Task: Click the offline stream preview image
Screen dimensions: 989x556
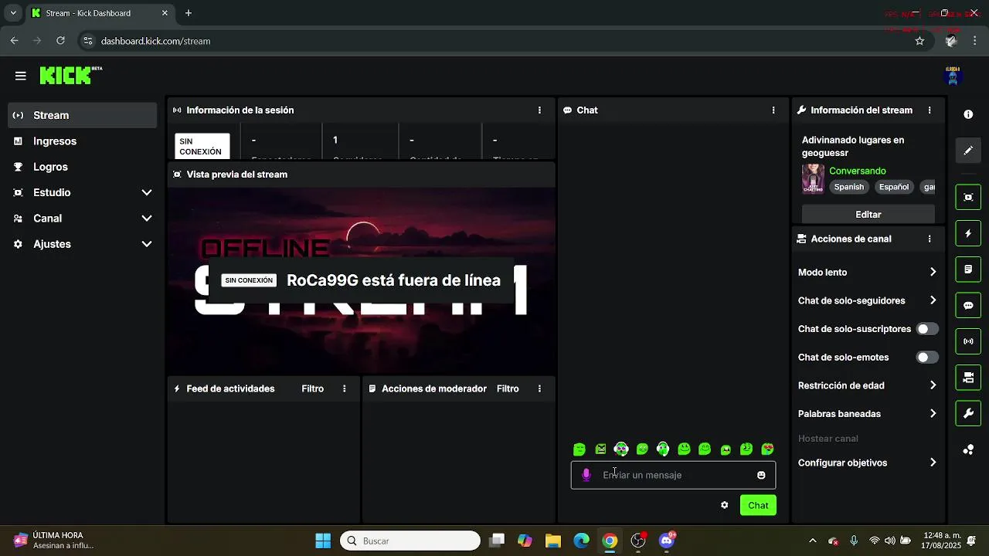Action: 362,281
